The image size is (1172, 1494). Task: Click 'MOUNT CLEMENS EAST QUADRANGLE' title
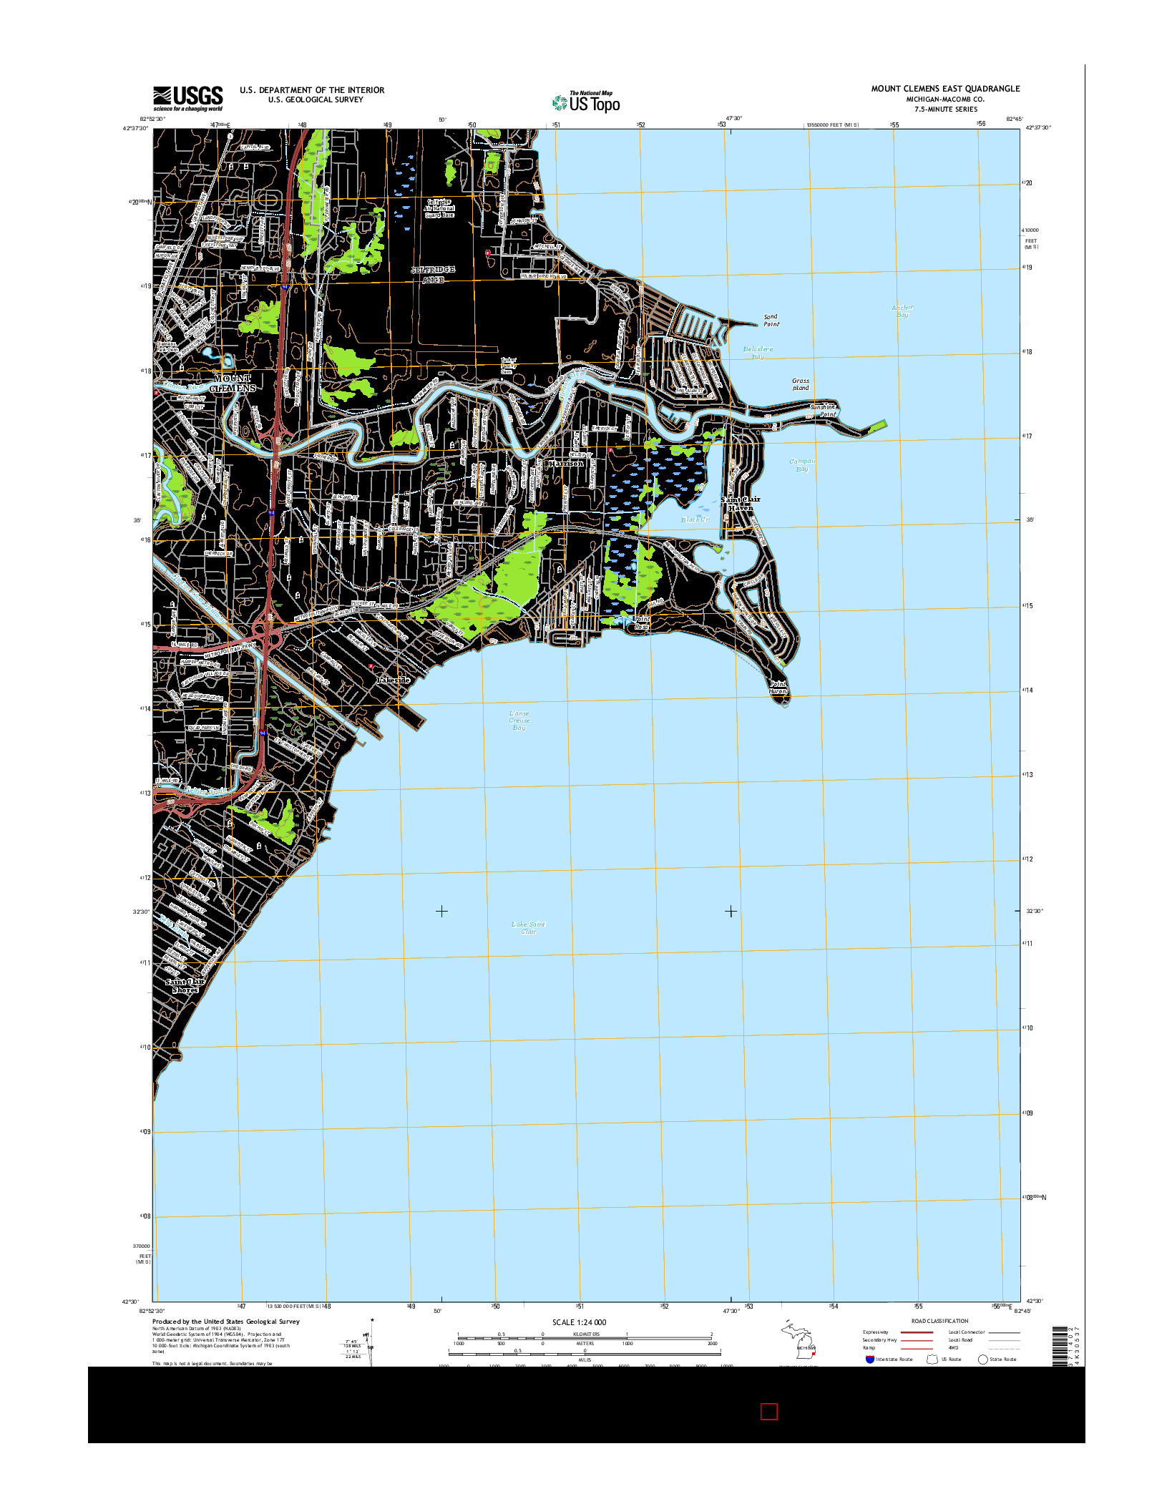click(x=945, y=89)
